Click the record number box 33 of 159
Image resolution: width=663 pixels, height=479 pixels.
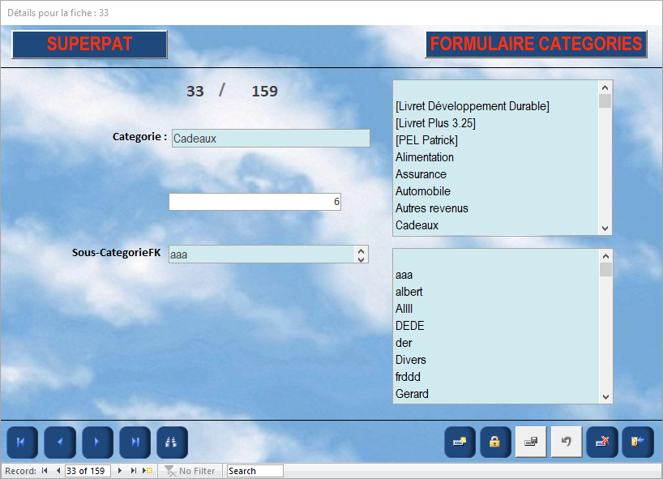88,471
